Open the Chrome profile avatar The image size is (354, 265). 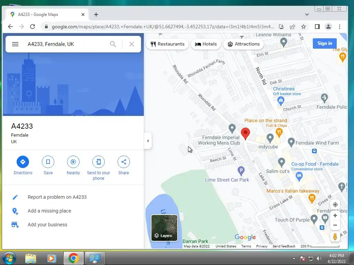point(328,27)
